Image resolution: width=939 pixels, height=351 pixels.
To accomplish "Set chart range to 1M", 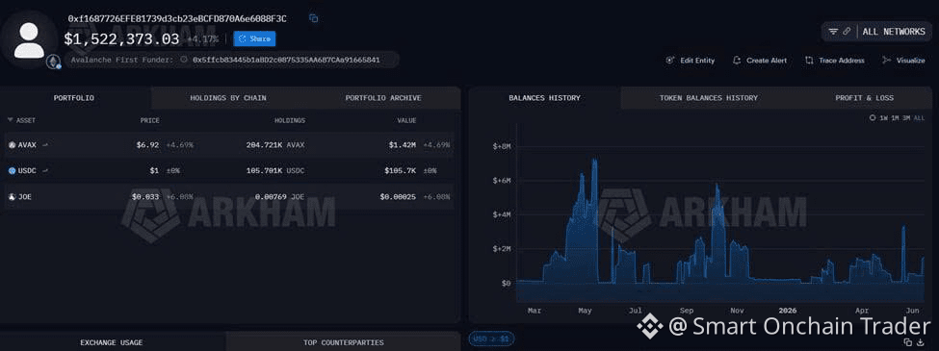I will pyautogui.click(x=896, y=118).
